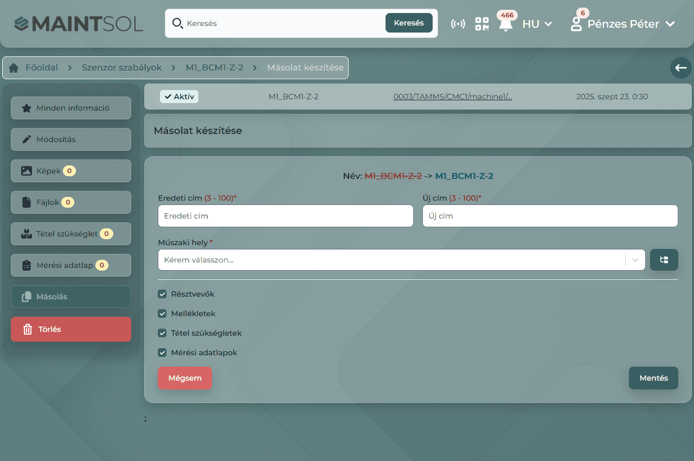Uncheck the Mellékletek checkbox
This screenshot has height=461, width=694.
coord(162,313)
